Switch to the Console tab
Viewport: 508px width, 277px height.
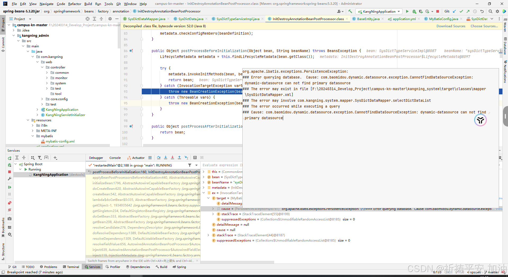pyautogui.click(x=115, y=158)
